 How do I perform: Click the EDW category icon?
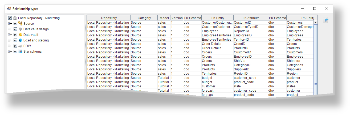coord(20,46)
